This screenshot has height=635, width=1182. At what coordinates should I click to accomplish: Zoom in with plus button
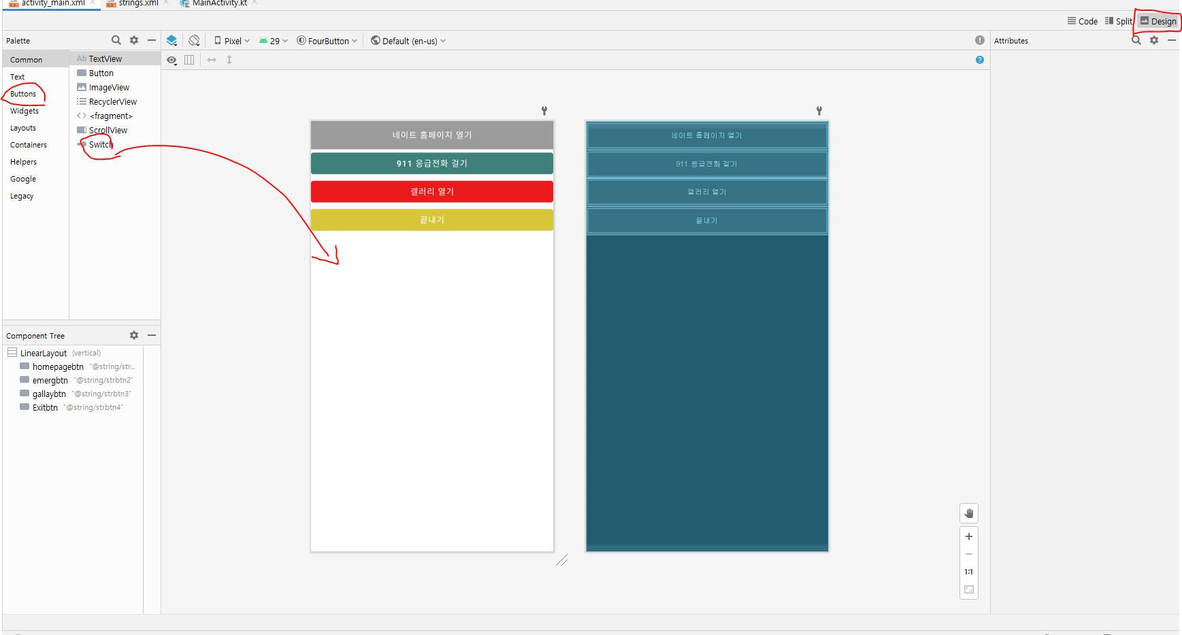pyautogui.click(x=969, y=536)
